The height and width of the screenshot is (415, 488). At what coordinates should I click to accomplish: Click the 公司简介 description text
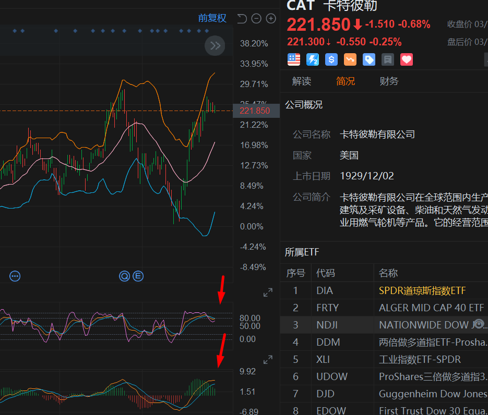coord(413,210)
